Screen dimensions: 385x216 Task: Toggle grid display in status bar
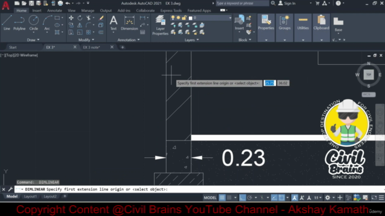222,197
